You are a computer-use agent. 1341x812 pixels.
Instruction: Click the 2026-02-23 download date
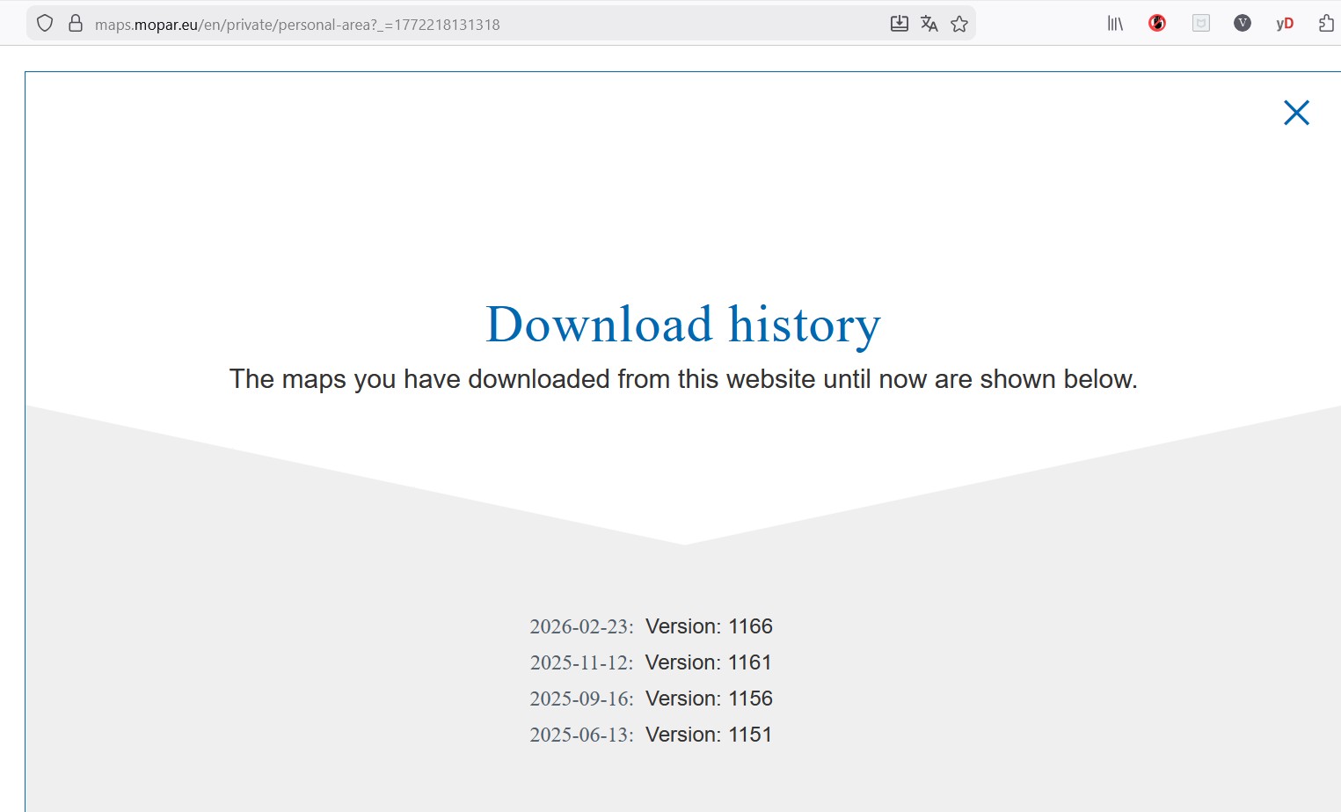pos(581,626)
